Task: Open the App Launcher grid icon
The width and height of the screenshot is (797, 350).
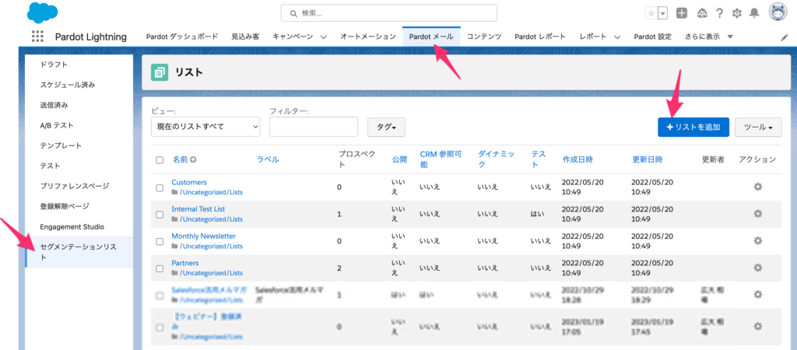Action: click(x=37, y=37)
